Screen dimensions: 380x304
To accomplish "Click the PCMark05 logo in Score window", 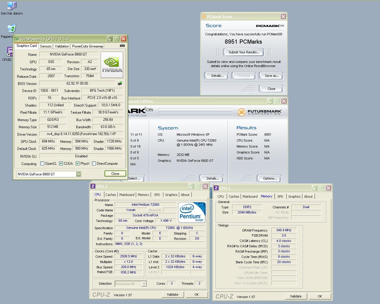I will pyautogui.click(x=270, y=26).
